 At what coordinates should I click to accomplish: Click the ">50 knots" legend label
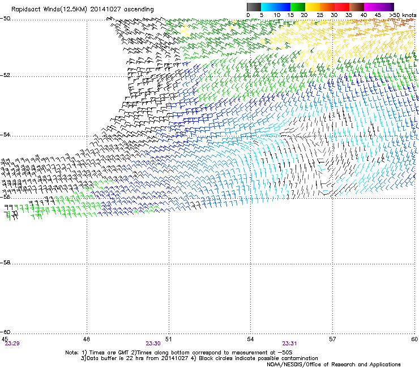(x=403, y=15)
